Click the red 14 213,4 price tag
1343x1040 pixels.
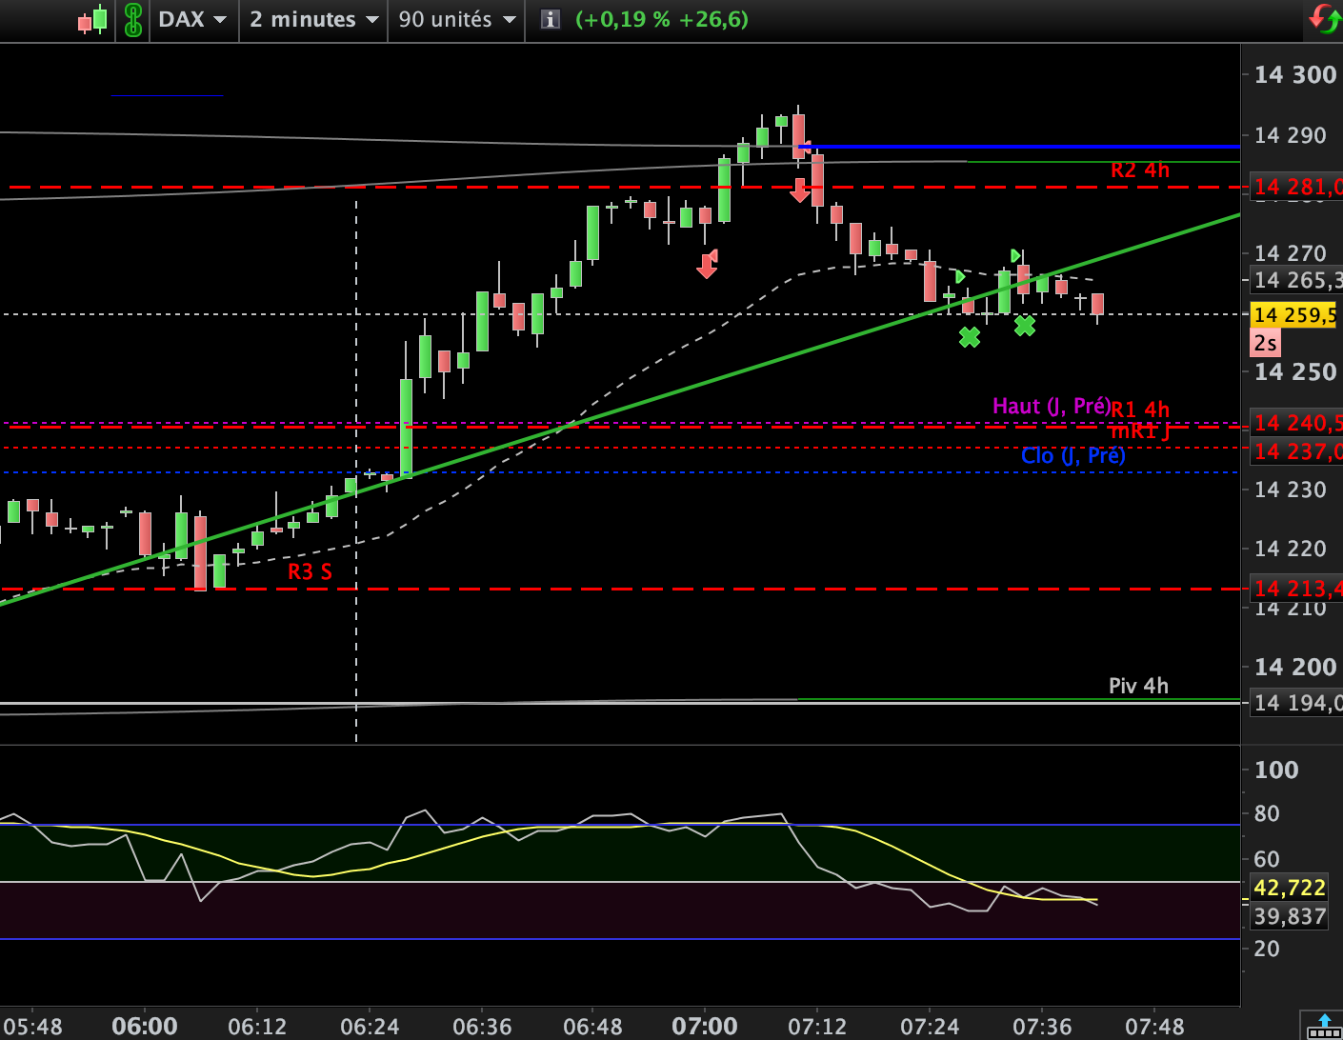coord(1296,589)
